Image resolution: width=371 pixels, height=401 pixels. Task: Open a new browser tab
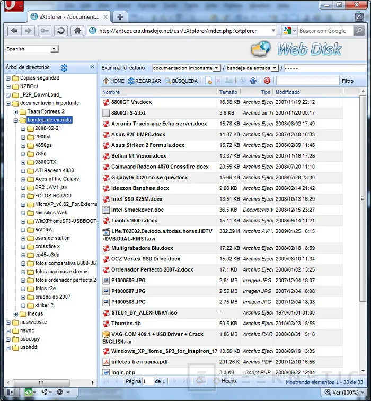tap(120, 17)
